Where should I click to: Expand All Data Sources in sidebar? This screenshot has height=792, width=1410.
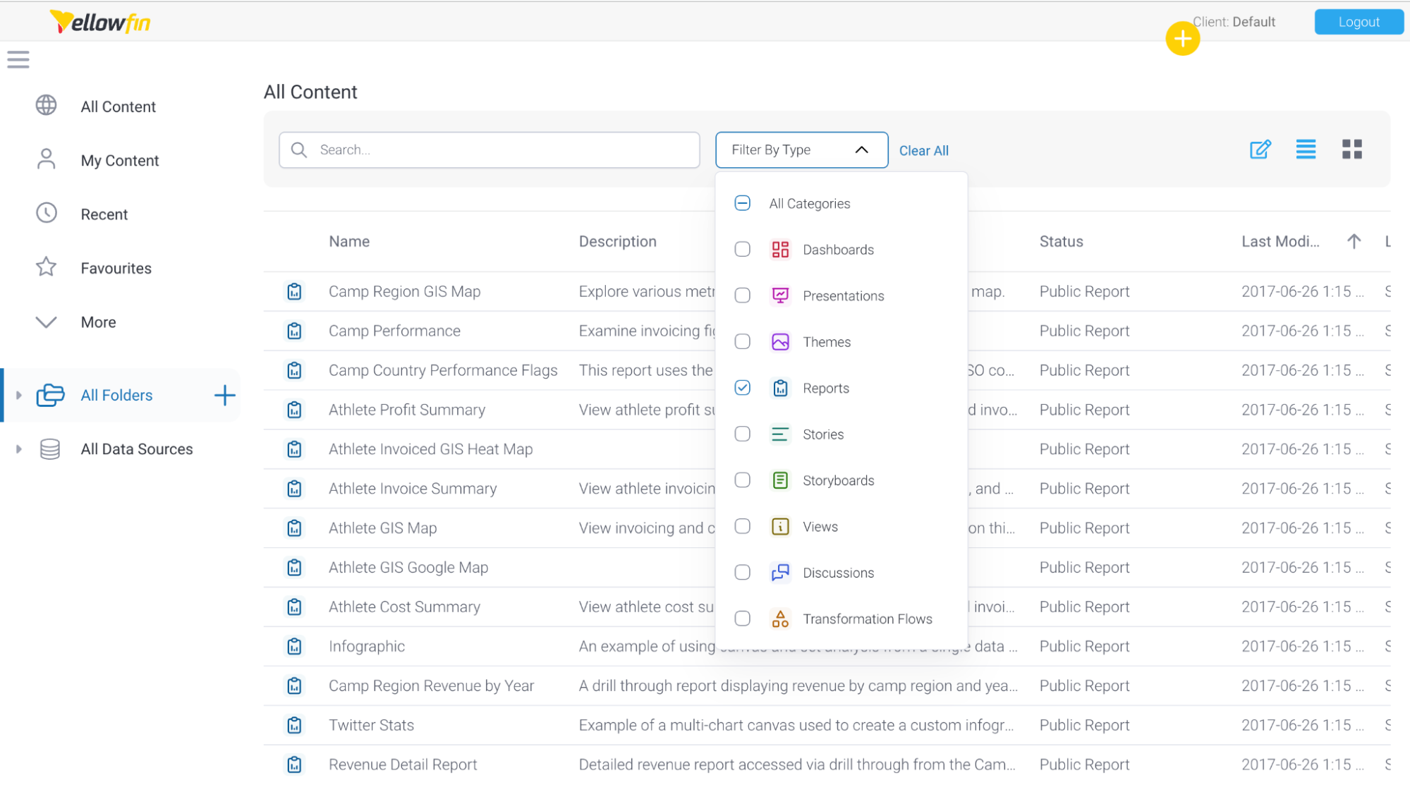click(18, 449)
